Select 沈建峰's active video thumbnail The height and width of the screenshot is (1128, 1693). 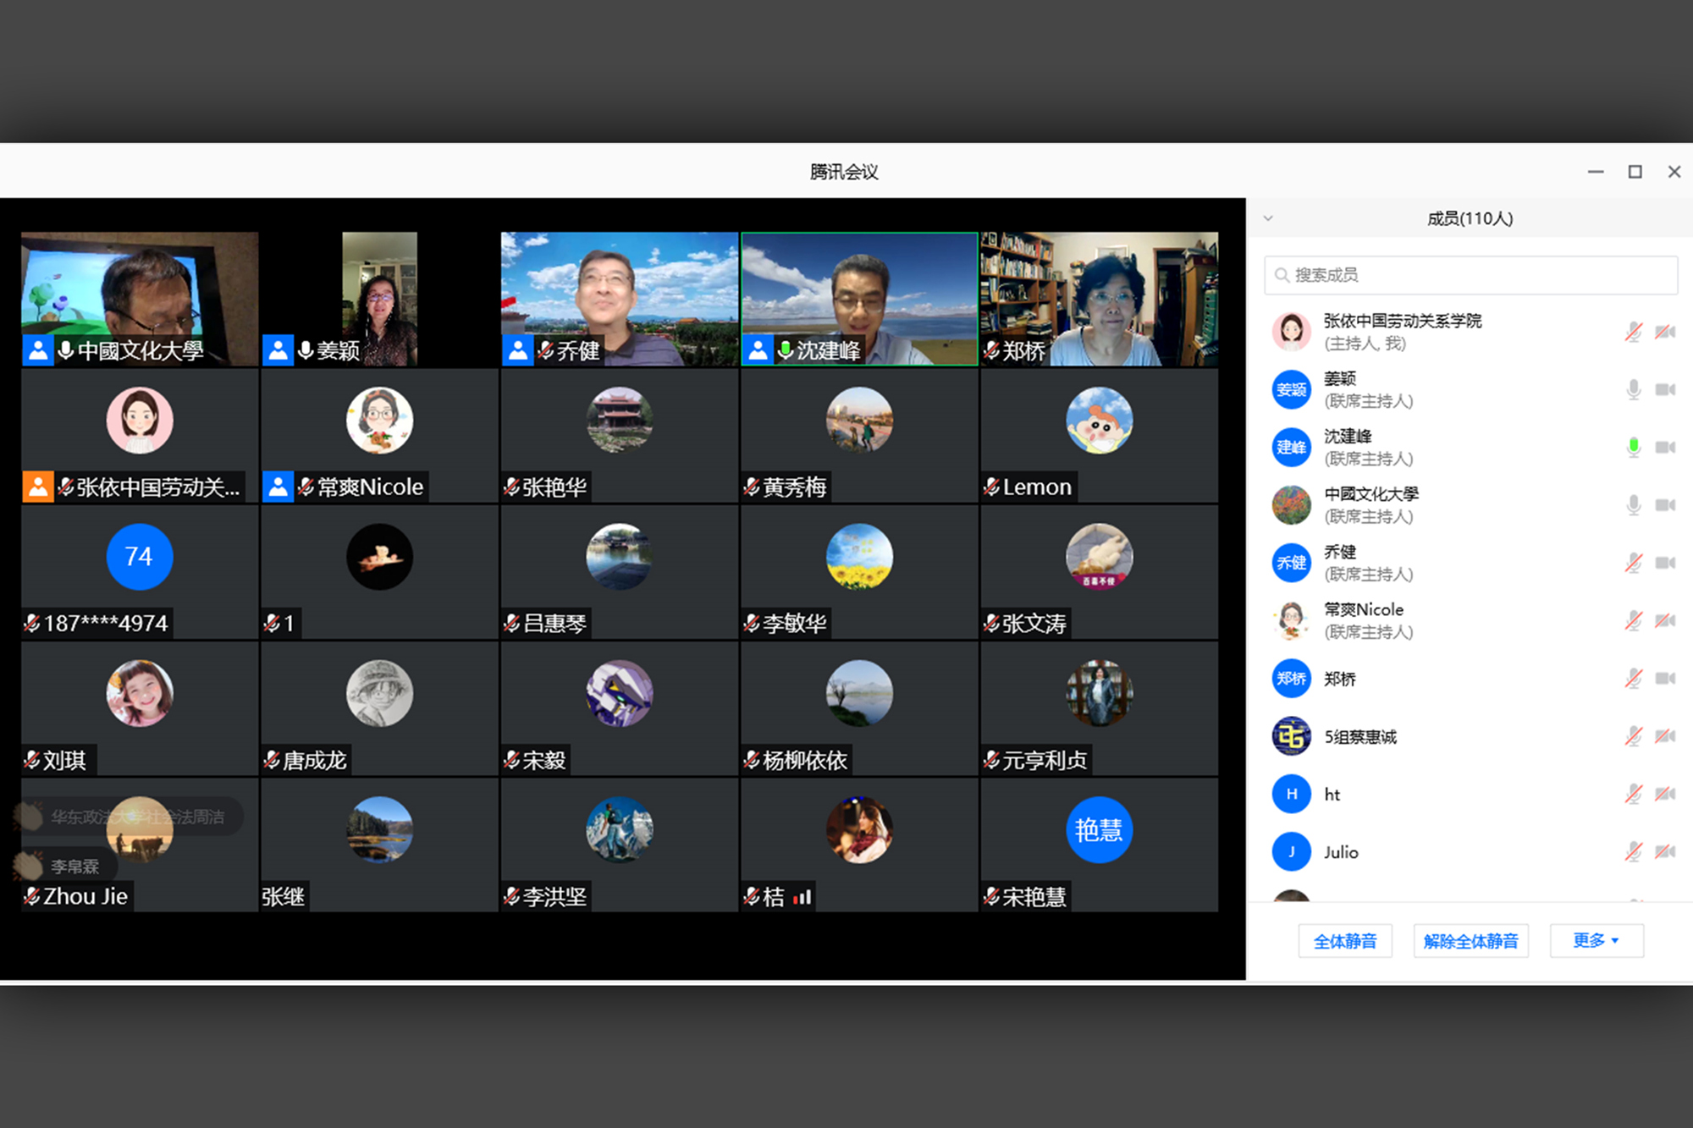point(859,298)
